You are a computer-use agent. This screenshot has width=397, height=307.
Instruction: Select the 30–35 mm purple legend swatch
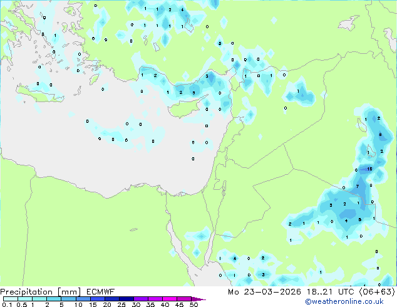pos(140,299)
